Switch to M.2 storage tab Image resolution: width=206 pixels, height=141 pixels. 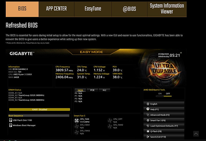point(104,90)
